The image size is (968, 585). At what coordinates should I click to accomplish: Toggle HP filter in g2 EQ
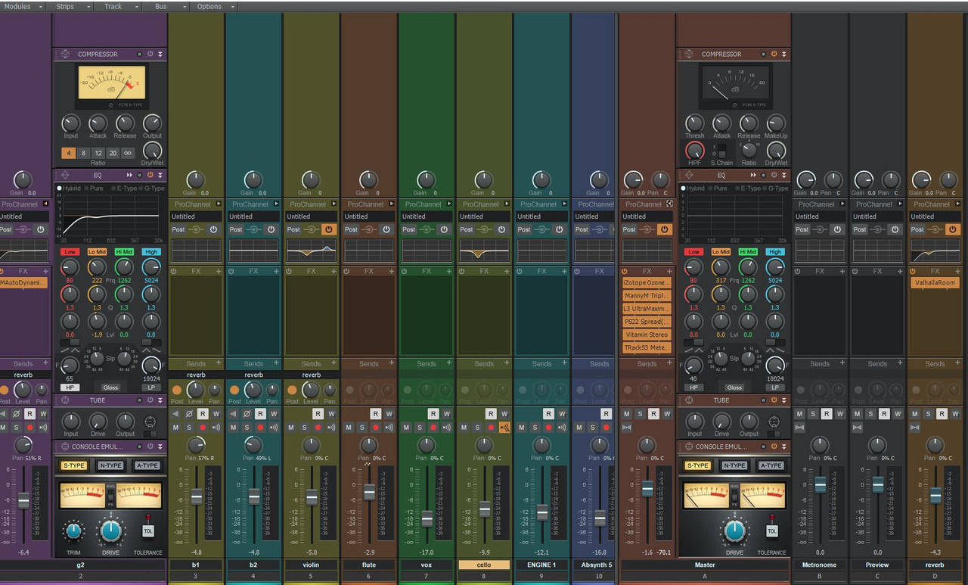(x=69, y=387)
